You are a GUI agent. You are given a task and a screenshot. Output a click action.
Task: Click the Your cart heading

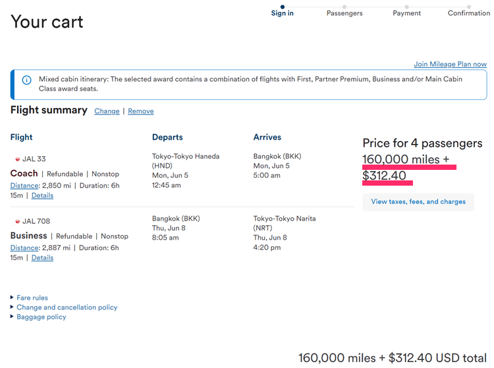(47, 22)
